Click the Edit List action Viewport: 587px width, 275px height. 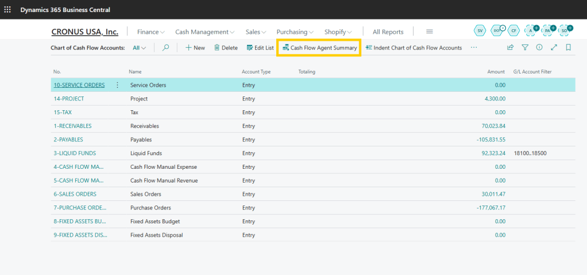(x=260, y=48)
